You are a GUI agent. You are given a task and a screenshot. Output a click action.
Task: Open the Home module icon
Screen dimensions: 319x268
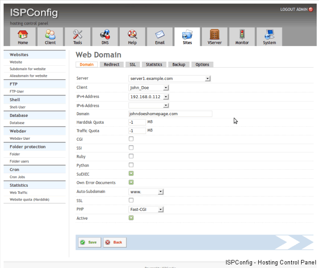click(23, 35)
